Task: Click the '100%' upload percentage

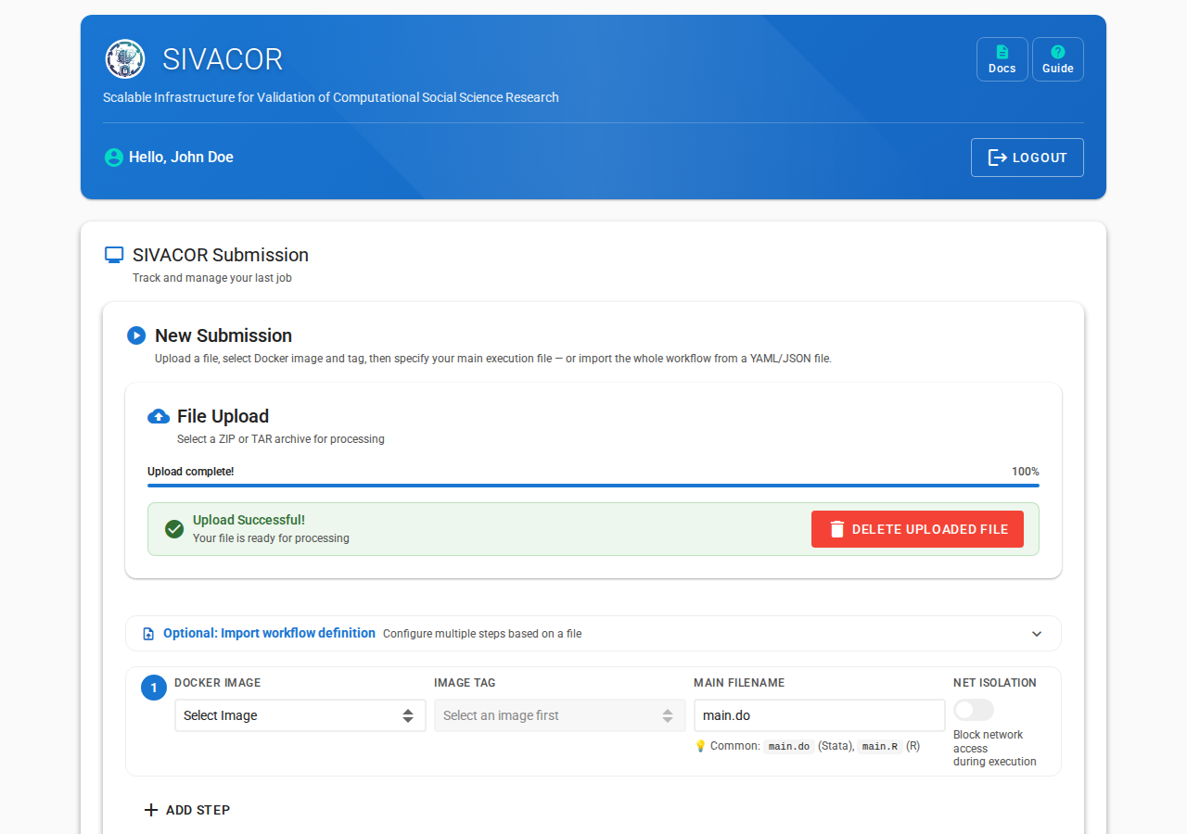Action: [x=1026, y=472]
